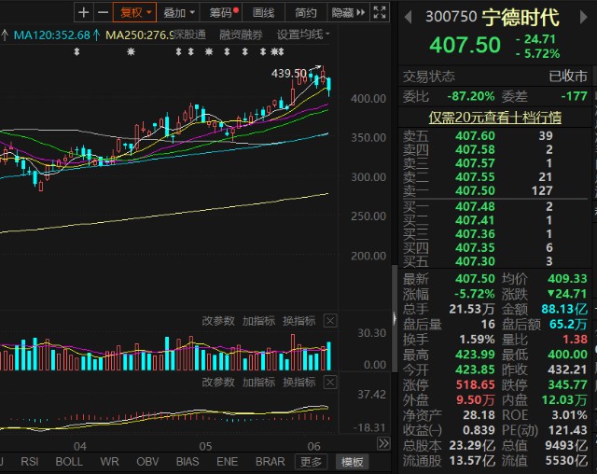Click 买四 price 407.35

click(x=475, y=247)
